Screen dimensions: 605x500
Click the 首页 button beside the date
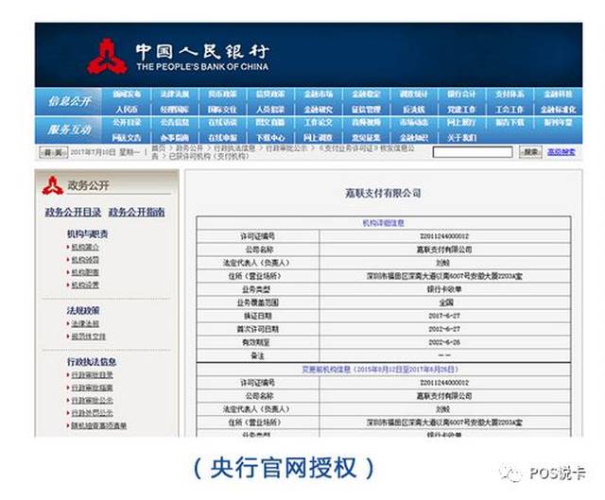coord(53,152)
